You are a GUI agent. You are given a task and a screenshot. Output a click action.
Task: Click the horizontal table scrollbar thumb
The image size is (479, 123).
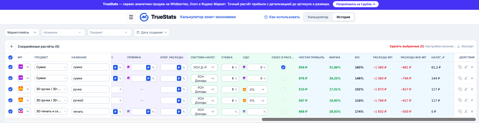coord(369,119)
